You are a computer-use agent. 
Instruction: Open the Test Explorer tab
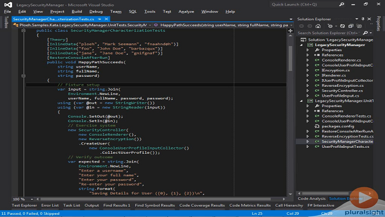tap(24, 205)
